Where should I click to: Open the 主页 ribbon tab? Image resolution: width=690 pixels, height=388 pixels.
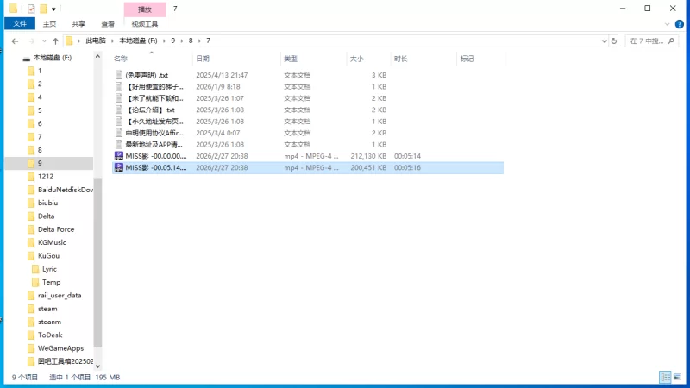49,24
